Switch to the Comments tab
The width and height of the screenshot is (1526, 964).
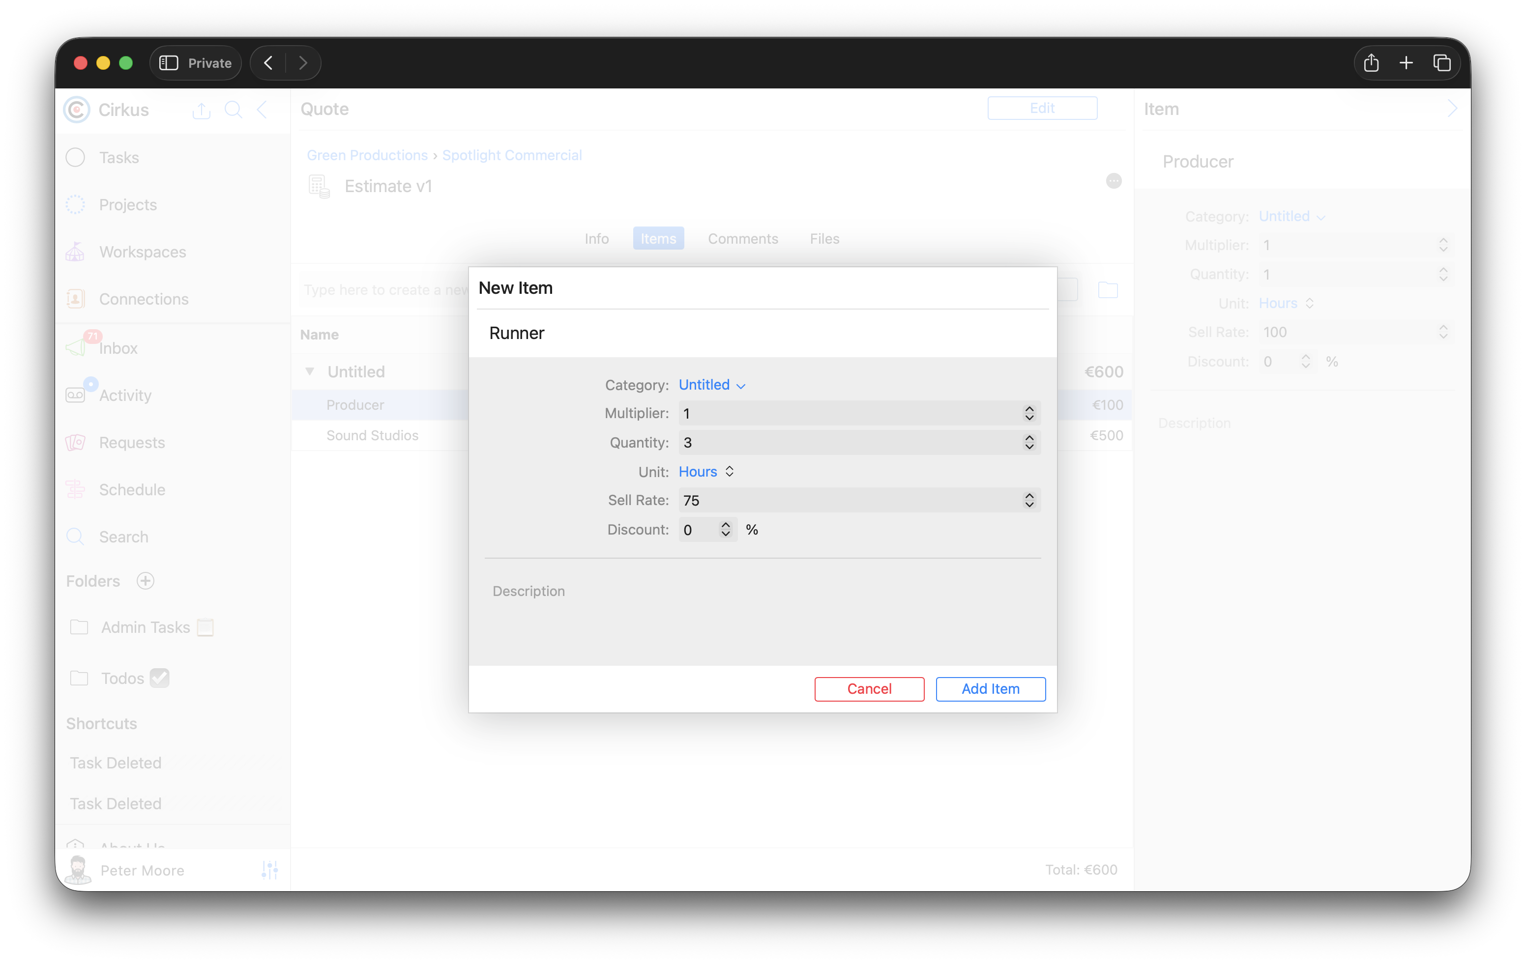point(743,239)
